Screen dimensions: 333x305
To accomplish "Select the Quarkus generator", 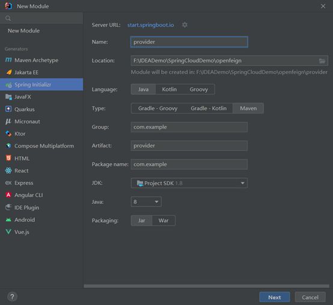I will coord(41,109).
